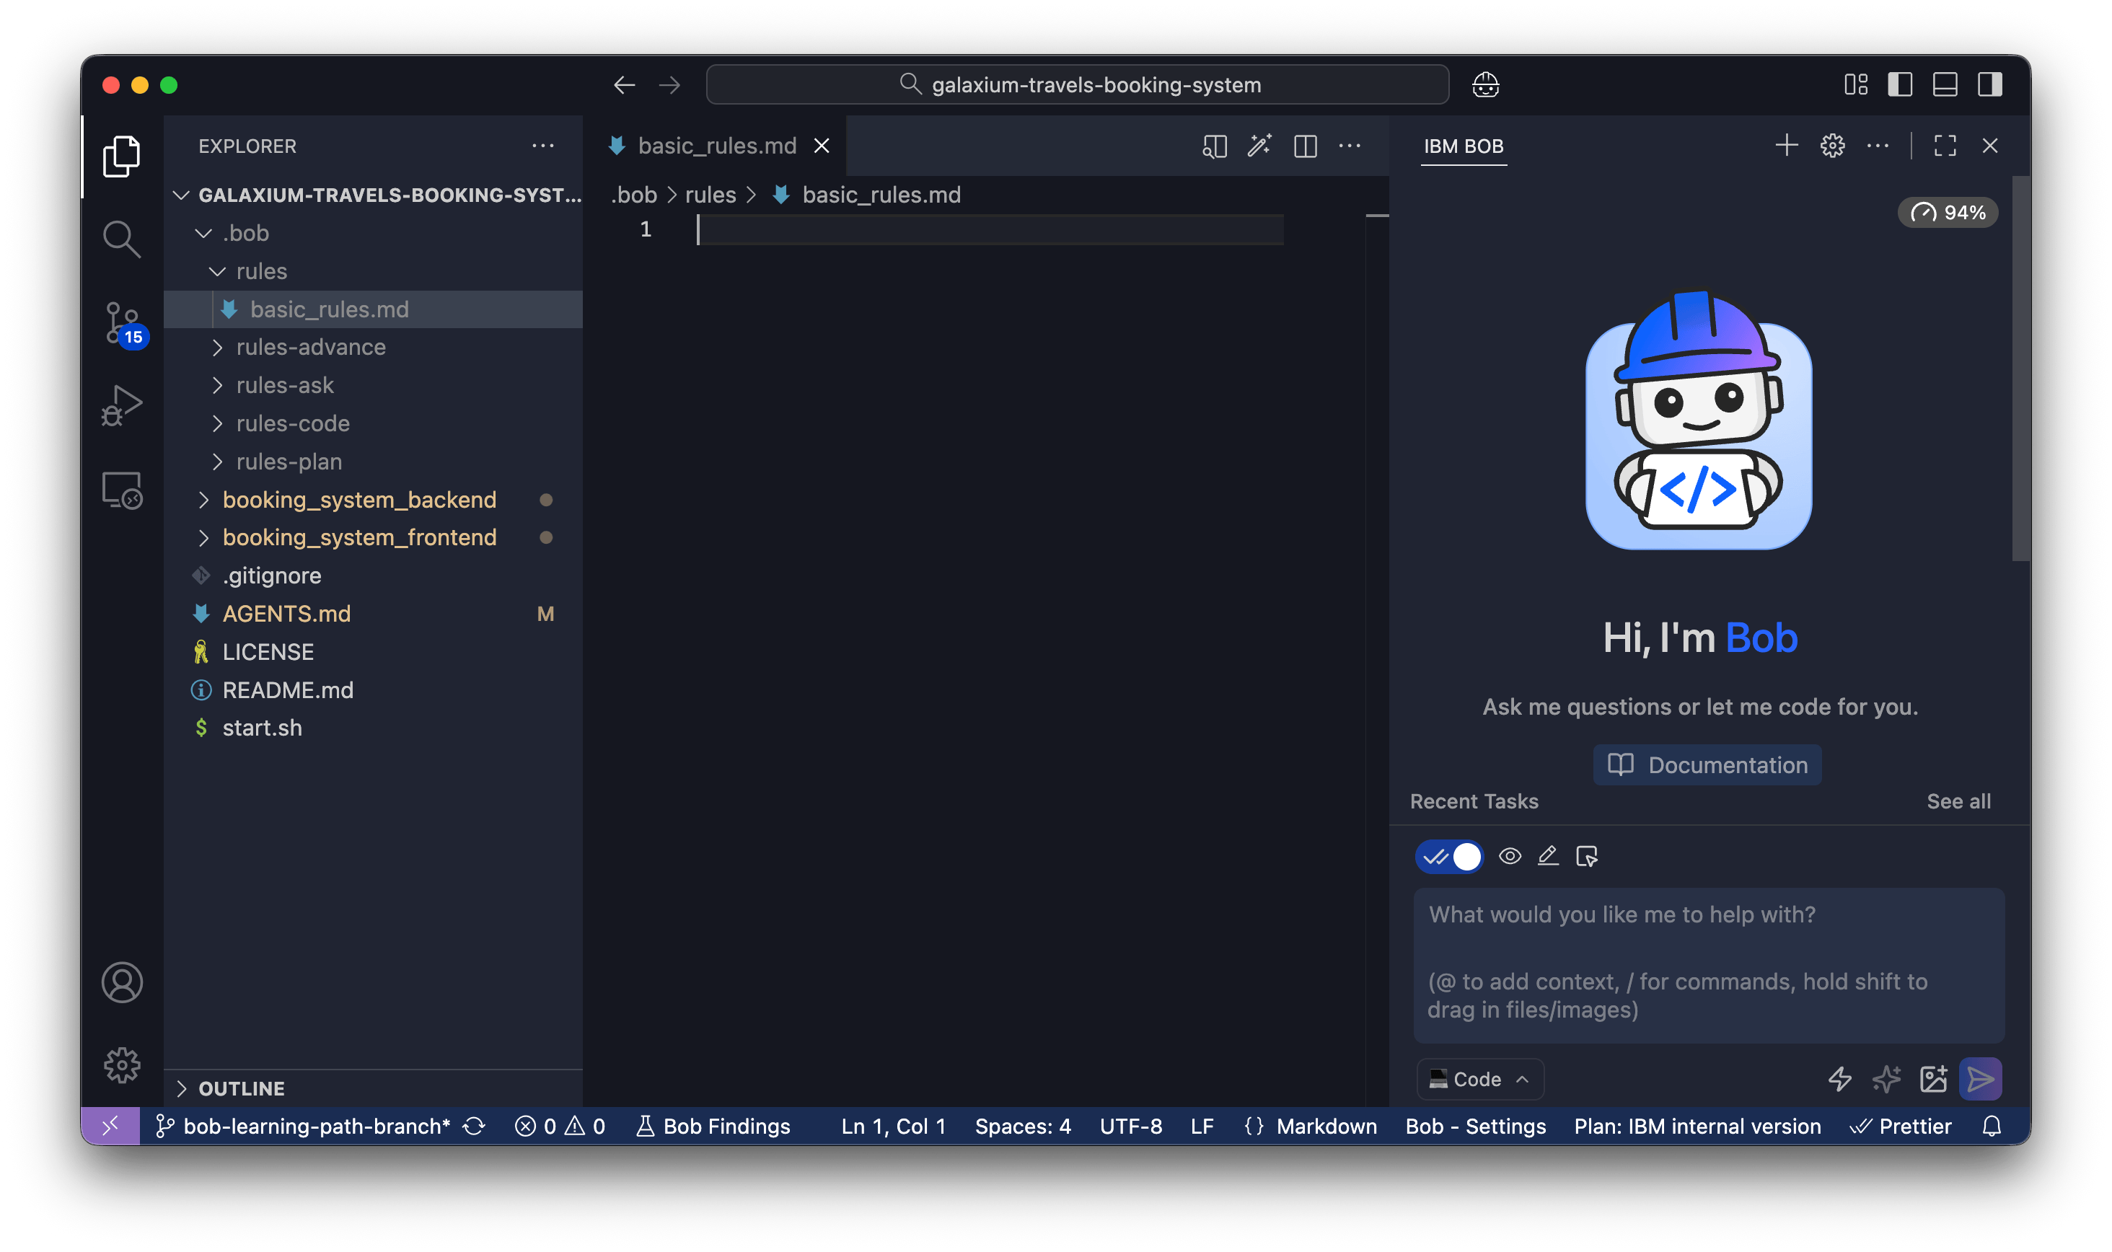Image resolution: width=2112 pixels, height=1252 pixels.
Task: Open the Run and Debug view
Action: 123,406
